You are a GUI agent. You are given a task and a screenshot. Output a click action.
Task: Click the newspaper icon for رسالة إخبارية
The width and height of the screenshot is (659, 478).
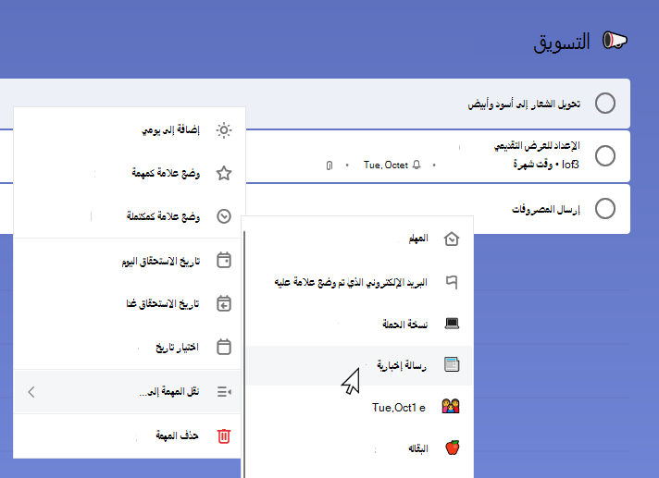[452, 364]
